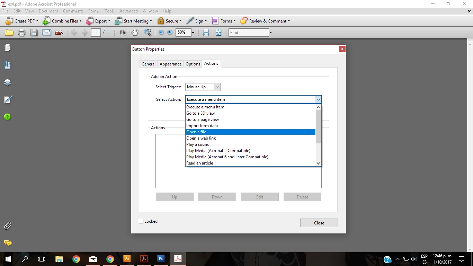Switch to the Appearance tab
Screen dimensions: 473x266
[x=170, y=64]
